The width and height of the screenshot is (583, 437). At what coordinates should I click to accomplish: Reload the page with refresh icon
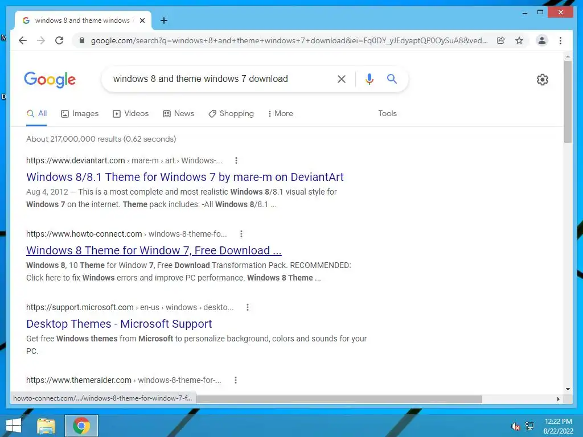(x=59, y=40)
